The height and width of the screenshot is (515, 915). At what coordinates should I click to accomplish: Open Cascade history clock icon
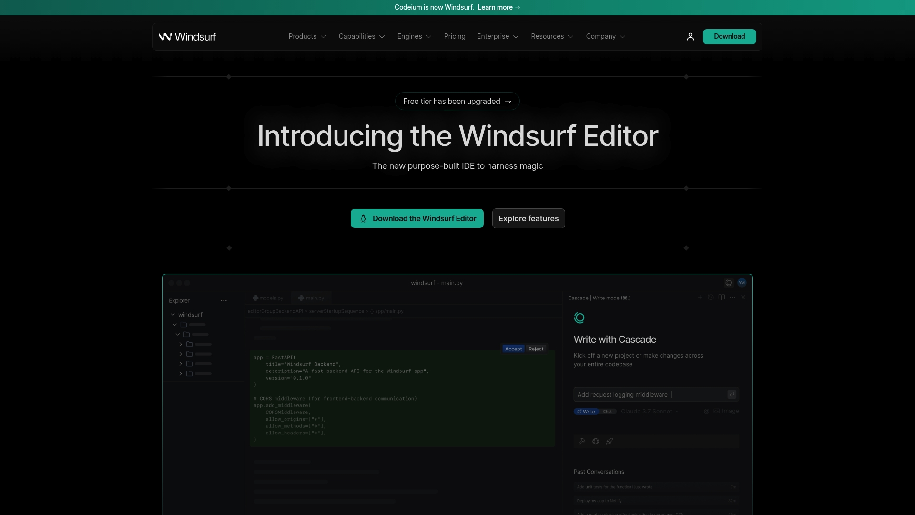pyautogui.click(x=711, y=298)
